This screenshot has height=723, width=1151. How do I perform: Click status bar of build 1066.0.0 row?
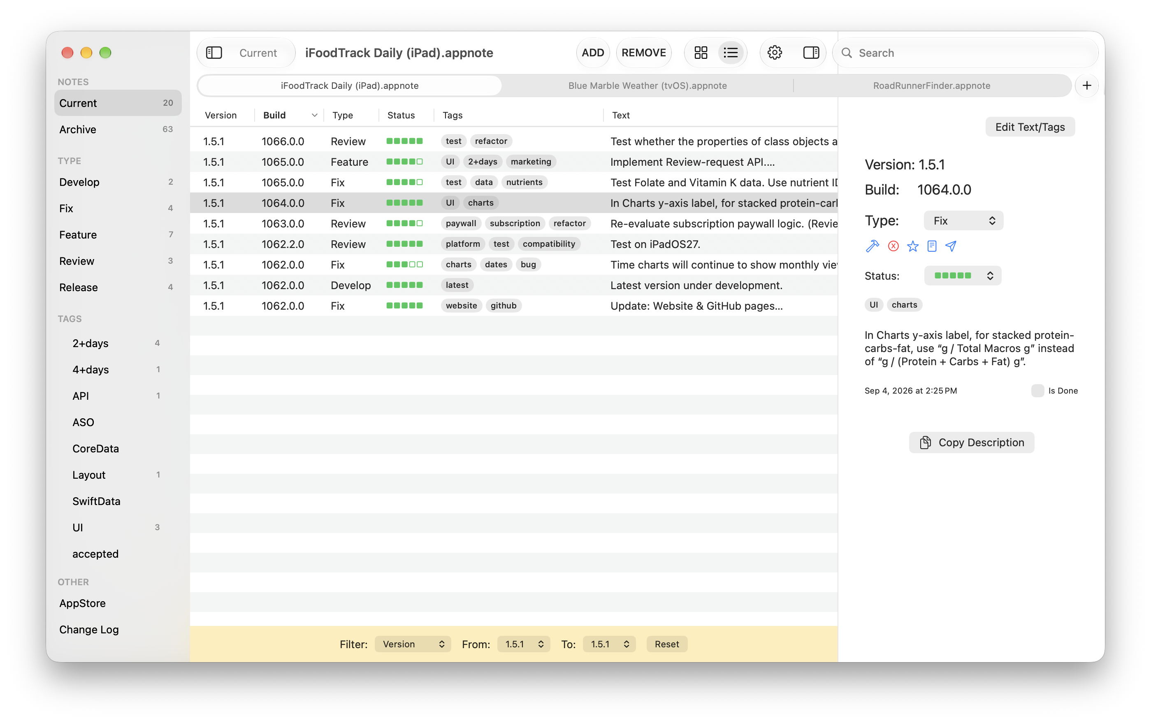(404, 141)
